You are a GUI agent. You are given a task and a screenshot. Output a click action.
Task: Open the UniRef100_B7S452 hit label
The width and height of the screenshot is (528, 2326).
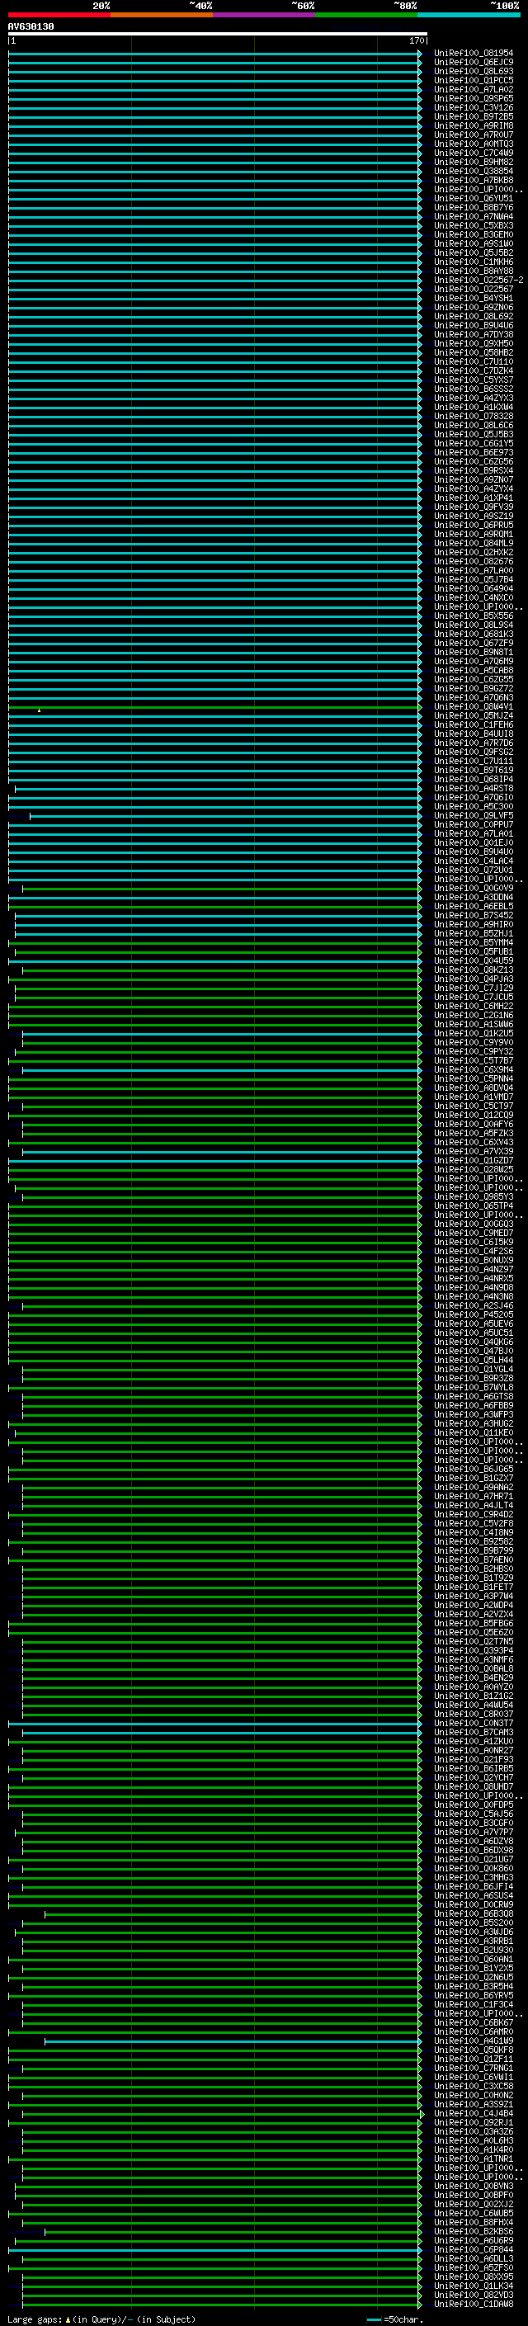point(473,916)
